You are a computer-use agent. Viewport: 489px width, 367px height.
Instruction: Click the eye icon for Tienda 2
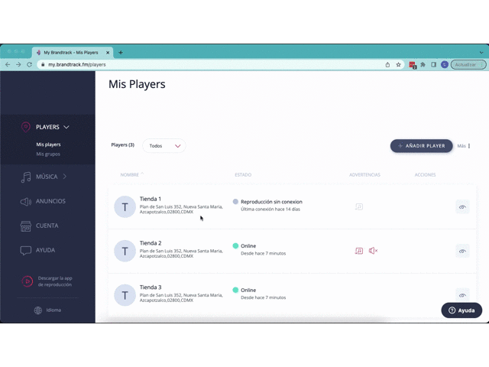coord(462,251)
